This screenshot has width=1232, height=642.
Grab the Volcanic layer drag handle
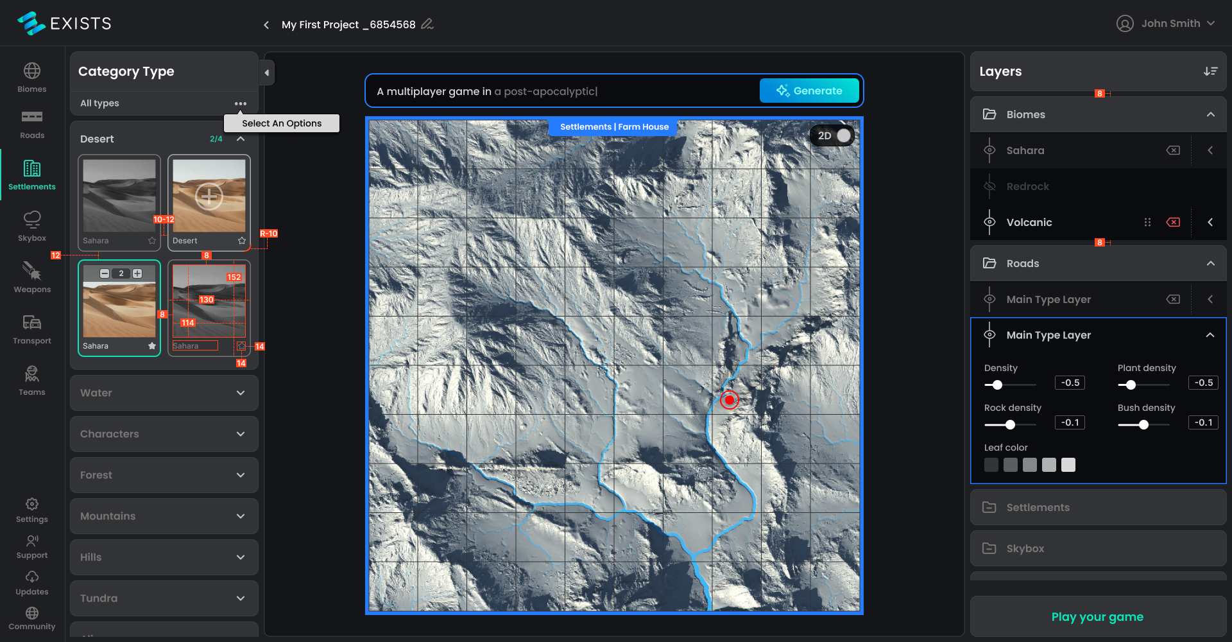click(1147, 222)
